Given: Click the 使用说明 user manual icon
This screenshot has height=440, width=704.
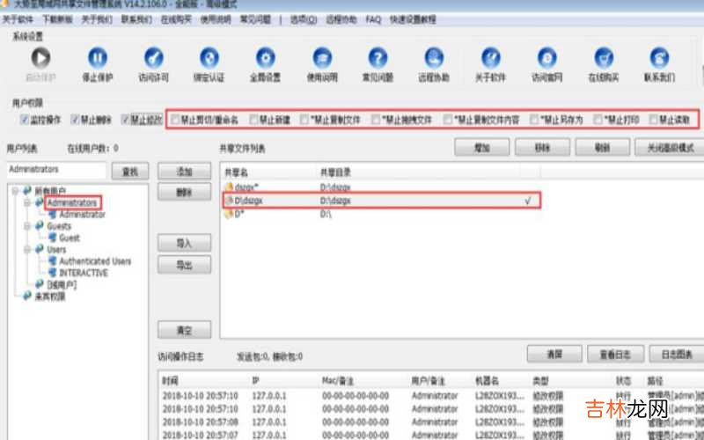Looking at the screenshot, I should click(321, 58).
